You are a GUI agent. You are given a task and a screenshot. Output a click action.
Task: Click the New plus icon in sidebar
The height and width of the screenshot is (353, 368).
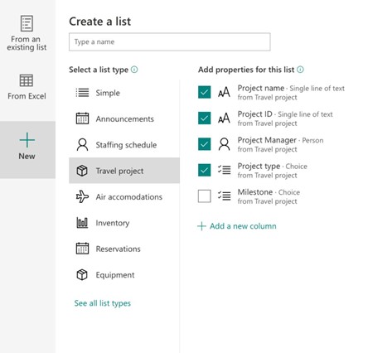pos(27,140)
